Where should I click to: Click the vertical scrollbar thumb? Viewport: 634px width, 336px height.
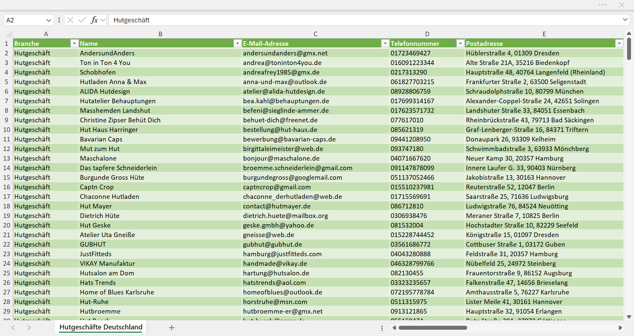point(629,49)
